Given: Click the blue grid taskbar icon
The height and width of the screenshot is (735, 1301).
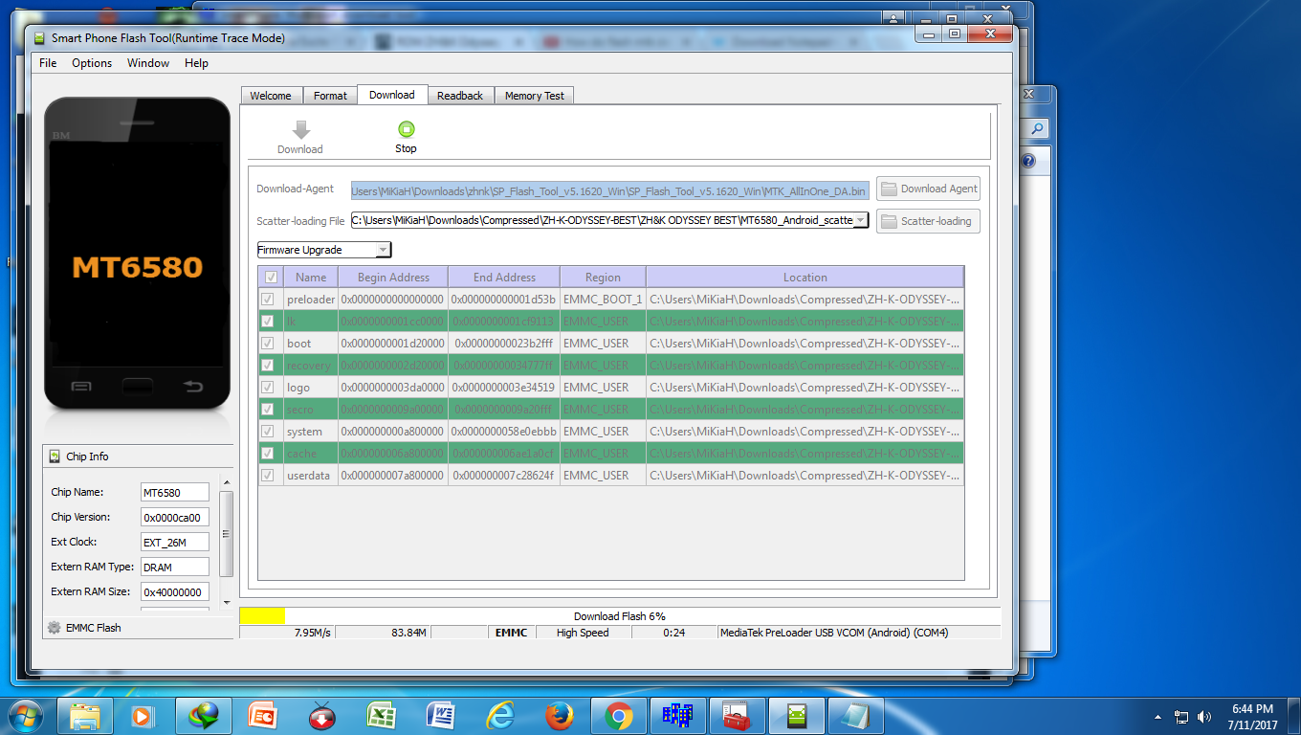Looking at the screenshot, I should click(678, 715).
